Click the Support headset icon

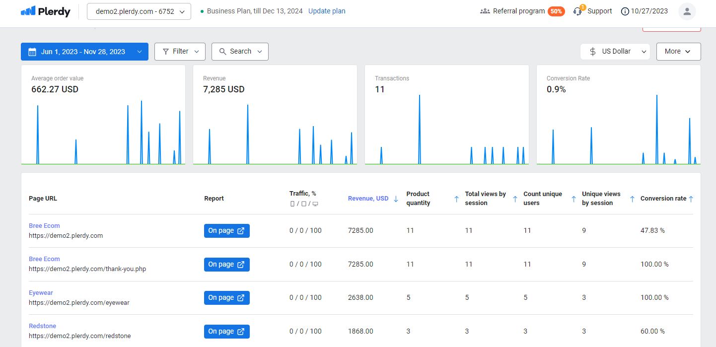[577, 11]
